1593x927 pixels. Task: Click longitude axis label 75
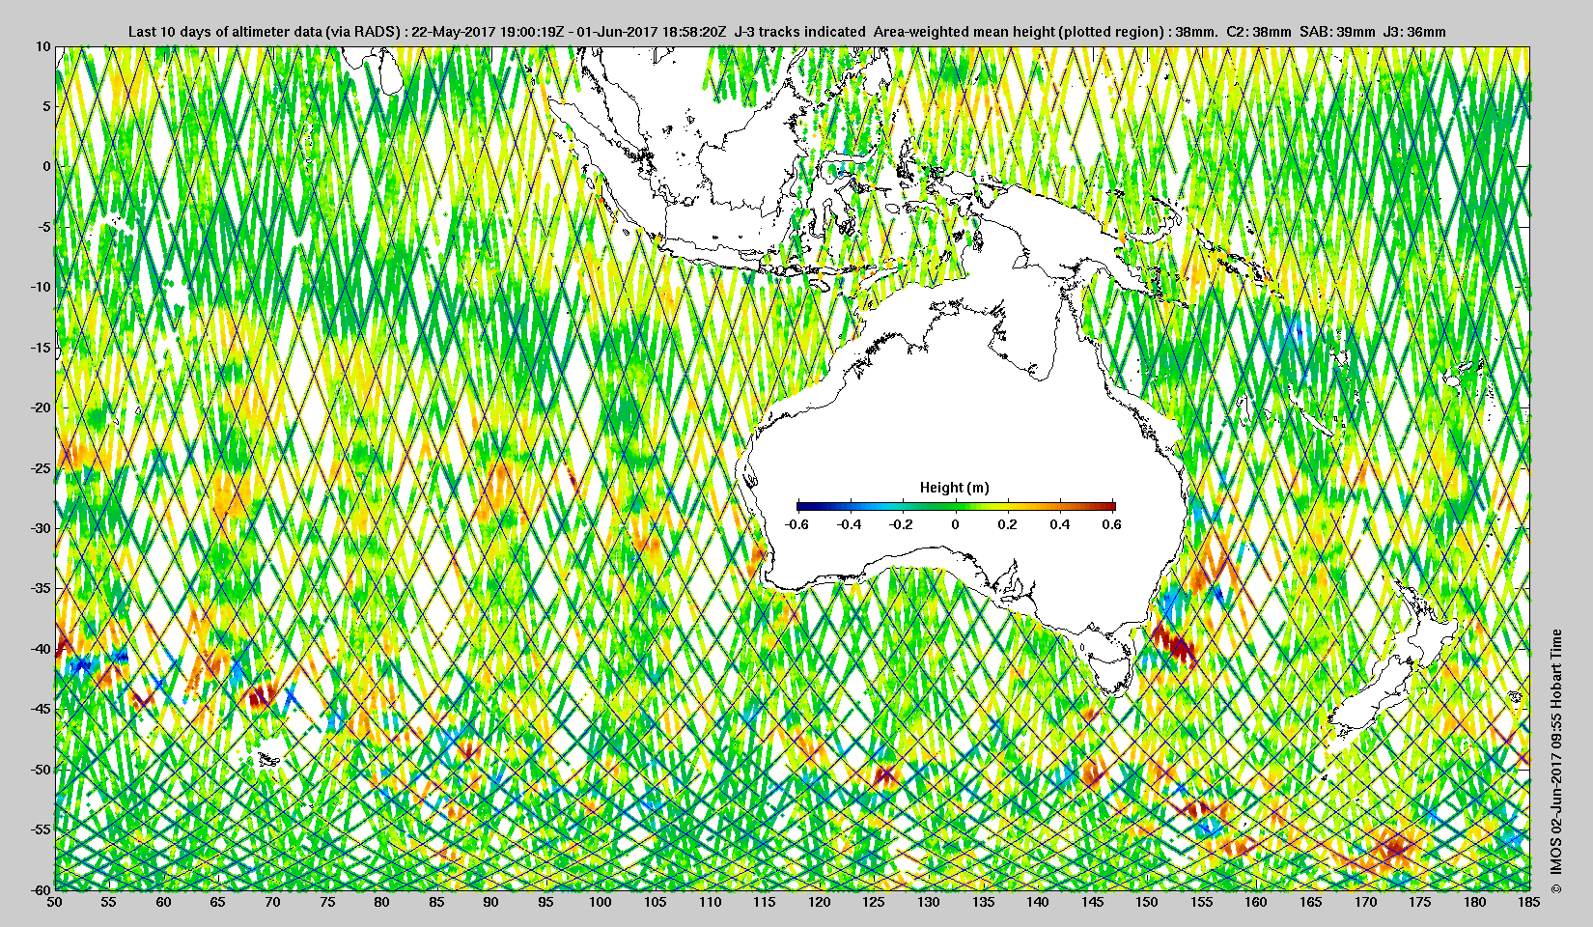point(328,902)
